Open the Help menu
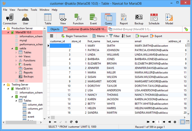This screenshot has width=192, height=131. point(55,10)
